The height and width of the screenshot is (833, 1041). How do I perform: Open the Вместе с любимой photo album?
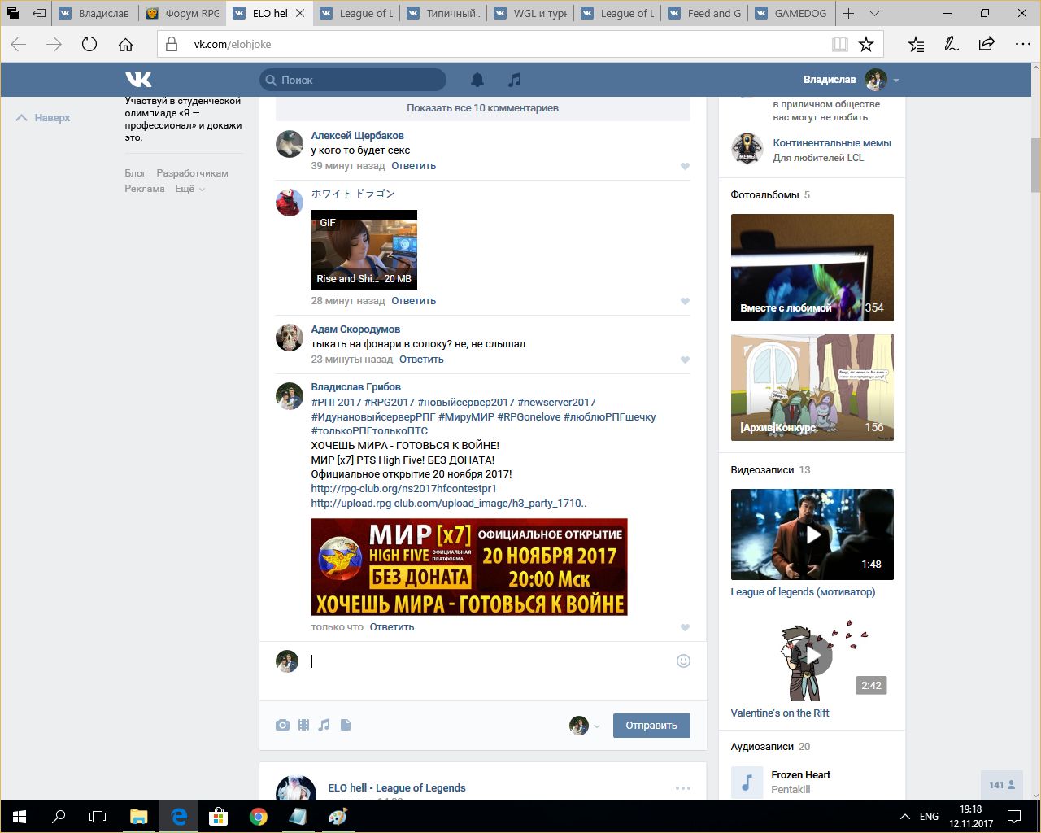[812, 268]
